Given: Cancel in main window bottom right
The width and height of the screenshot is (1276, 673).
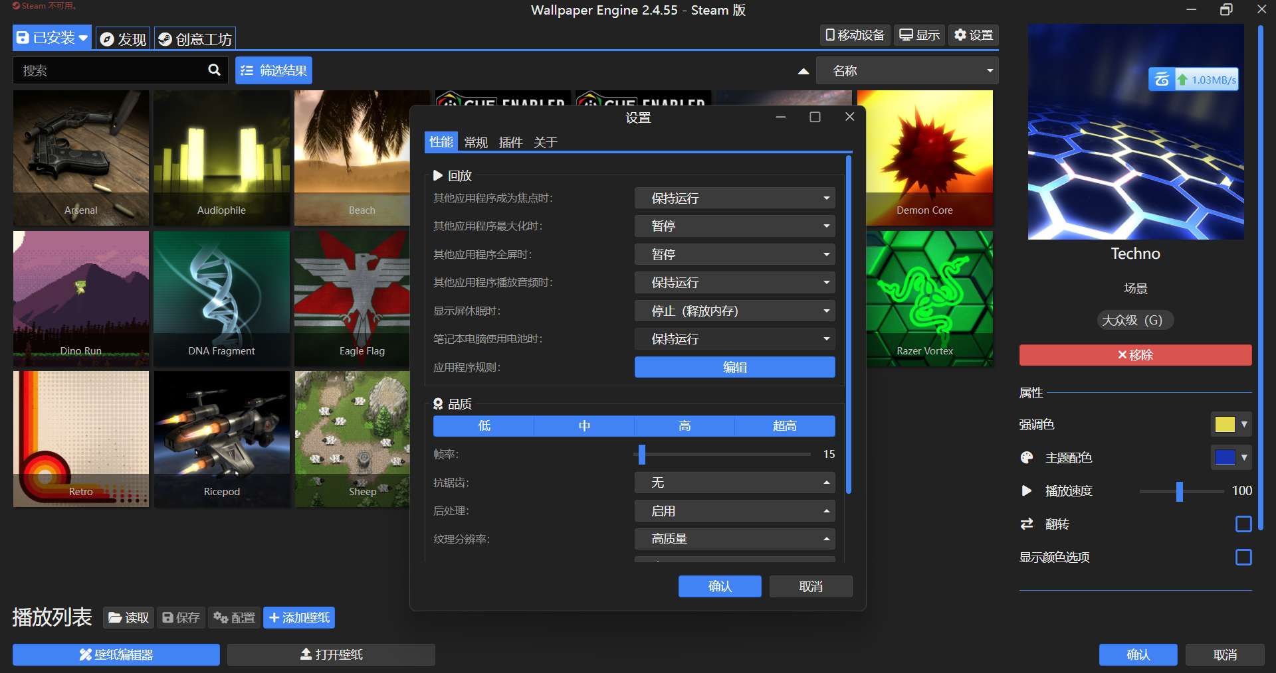Looking at the screenshot, I should (x=1225, y=654).
